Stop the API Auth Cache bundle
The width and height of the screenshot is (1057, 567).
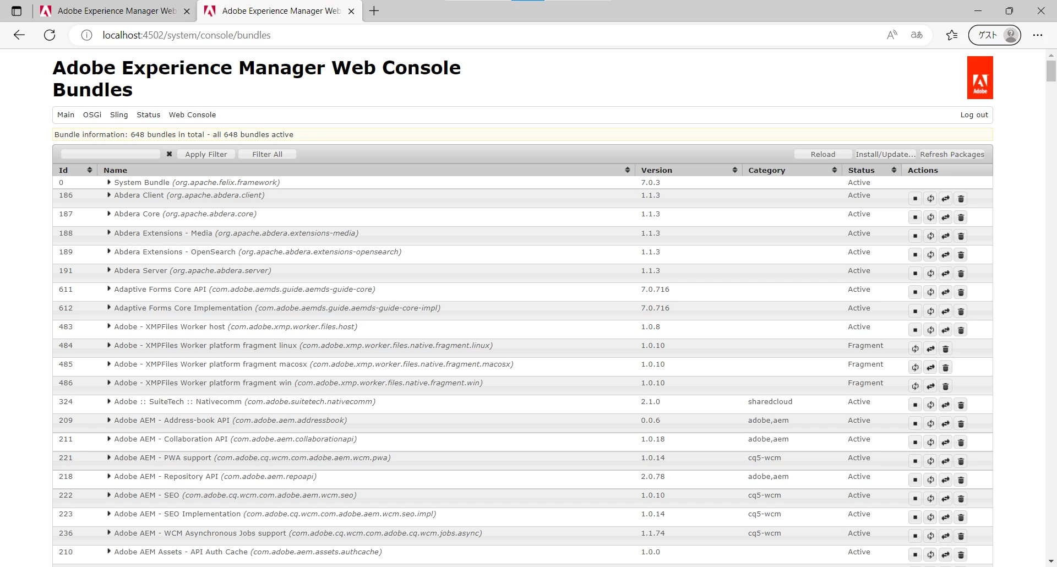915,554
